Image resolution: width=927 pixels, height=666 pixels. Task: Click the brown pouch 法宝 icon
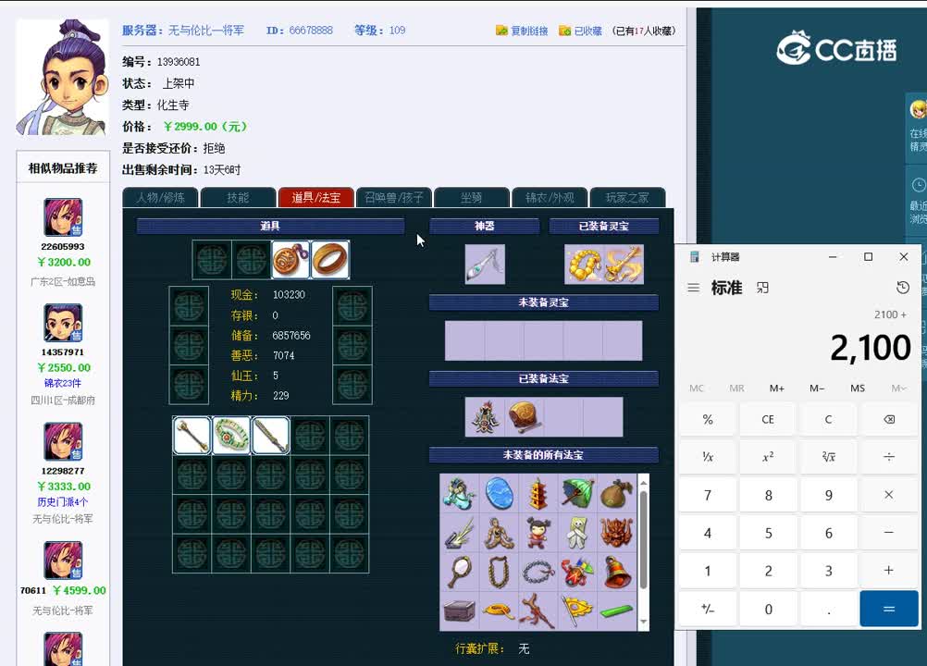(x=616, y=493)
